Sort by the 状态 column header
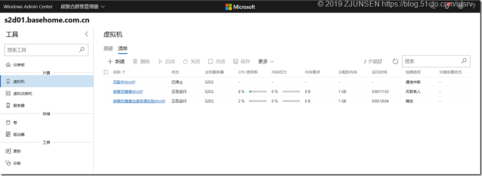The width and height of the screenshot is (482, 176). [x=175, y=72]
